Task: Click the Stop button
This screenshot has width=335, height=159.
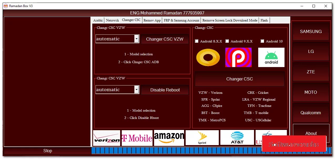Action: tap(48, 151)
